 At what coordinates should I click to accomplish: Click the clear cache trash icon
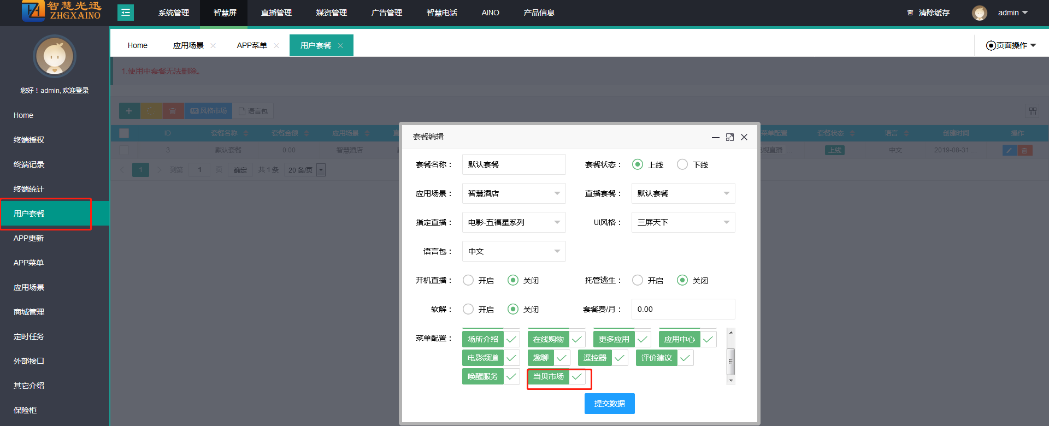[x=910, y=13]
